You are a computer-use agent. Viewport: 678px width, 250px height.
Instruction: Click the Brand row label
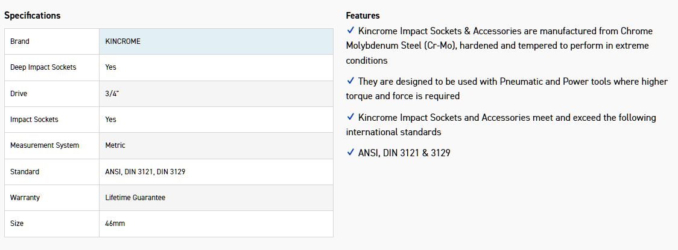20,41
